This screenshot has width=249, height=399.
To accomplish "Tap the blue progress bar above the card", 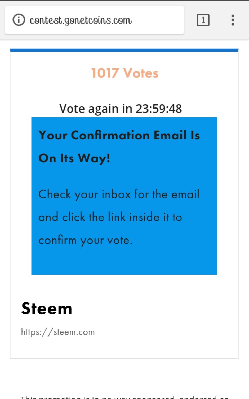I will pos(124,50).
